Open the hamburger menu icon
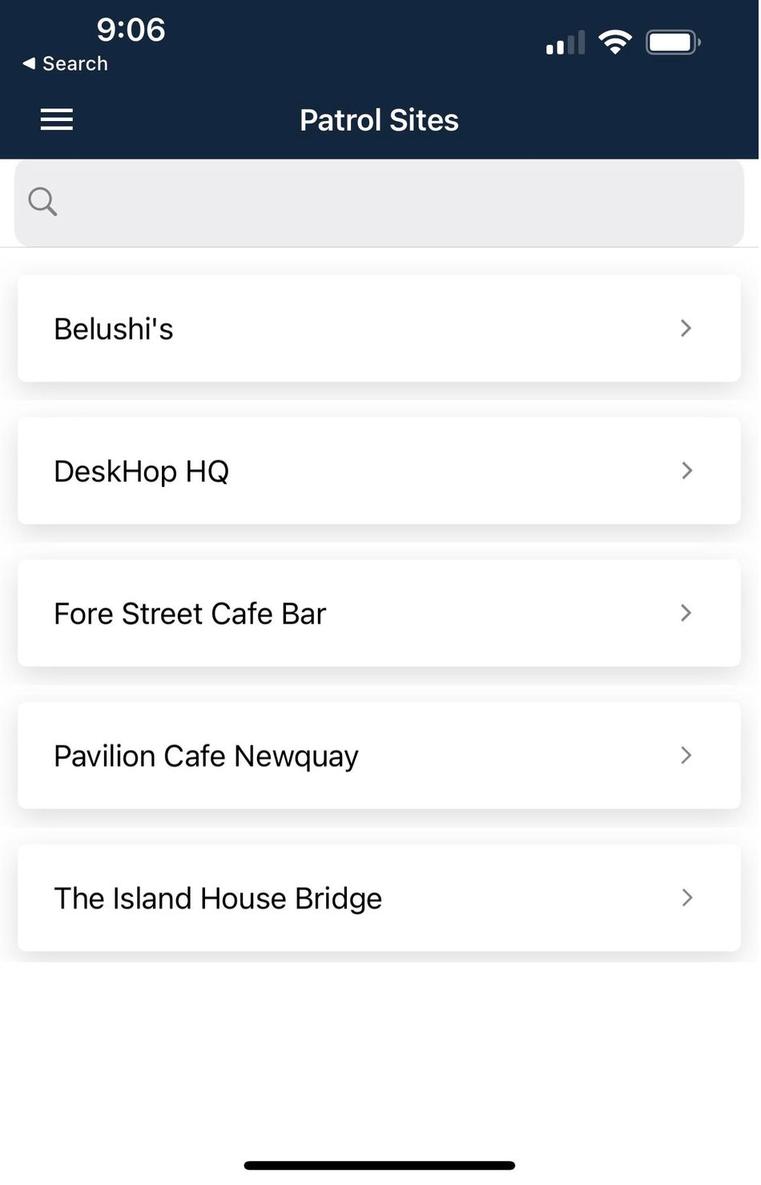 point(57,119)
